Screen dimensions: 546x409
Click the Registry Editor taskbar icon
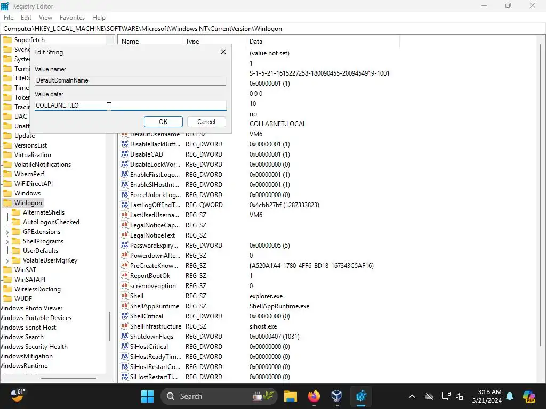361,396
